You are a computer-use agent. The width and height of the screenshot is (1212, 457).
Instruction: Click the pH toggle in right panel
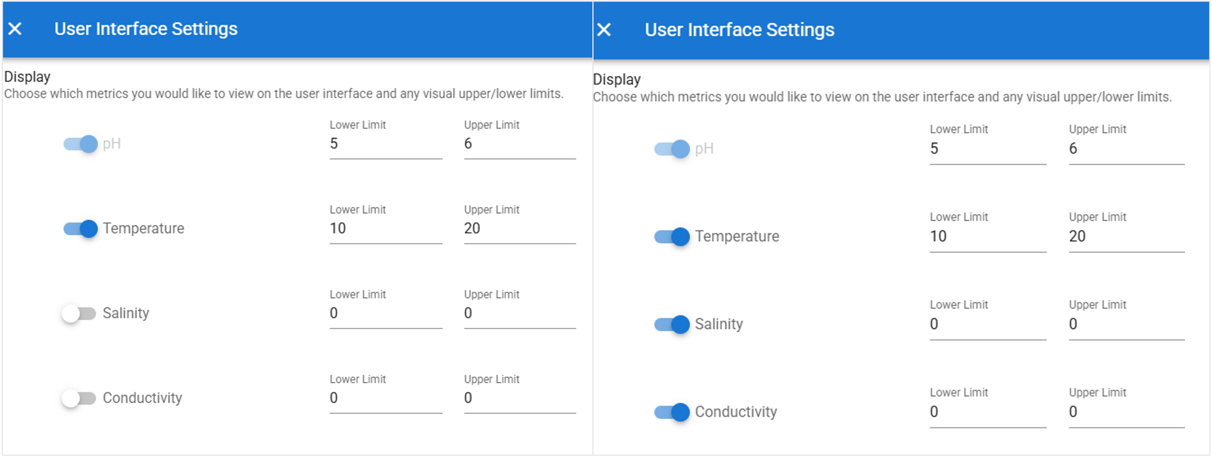(672, 149)
